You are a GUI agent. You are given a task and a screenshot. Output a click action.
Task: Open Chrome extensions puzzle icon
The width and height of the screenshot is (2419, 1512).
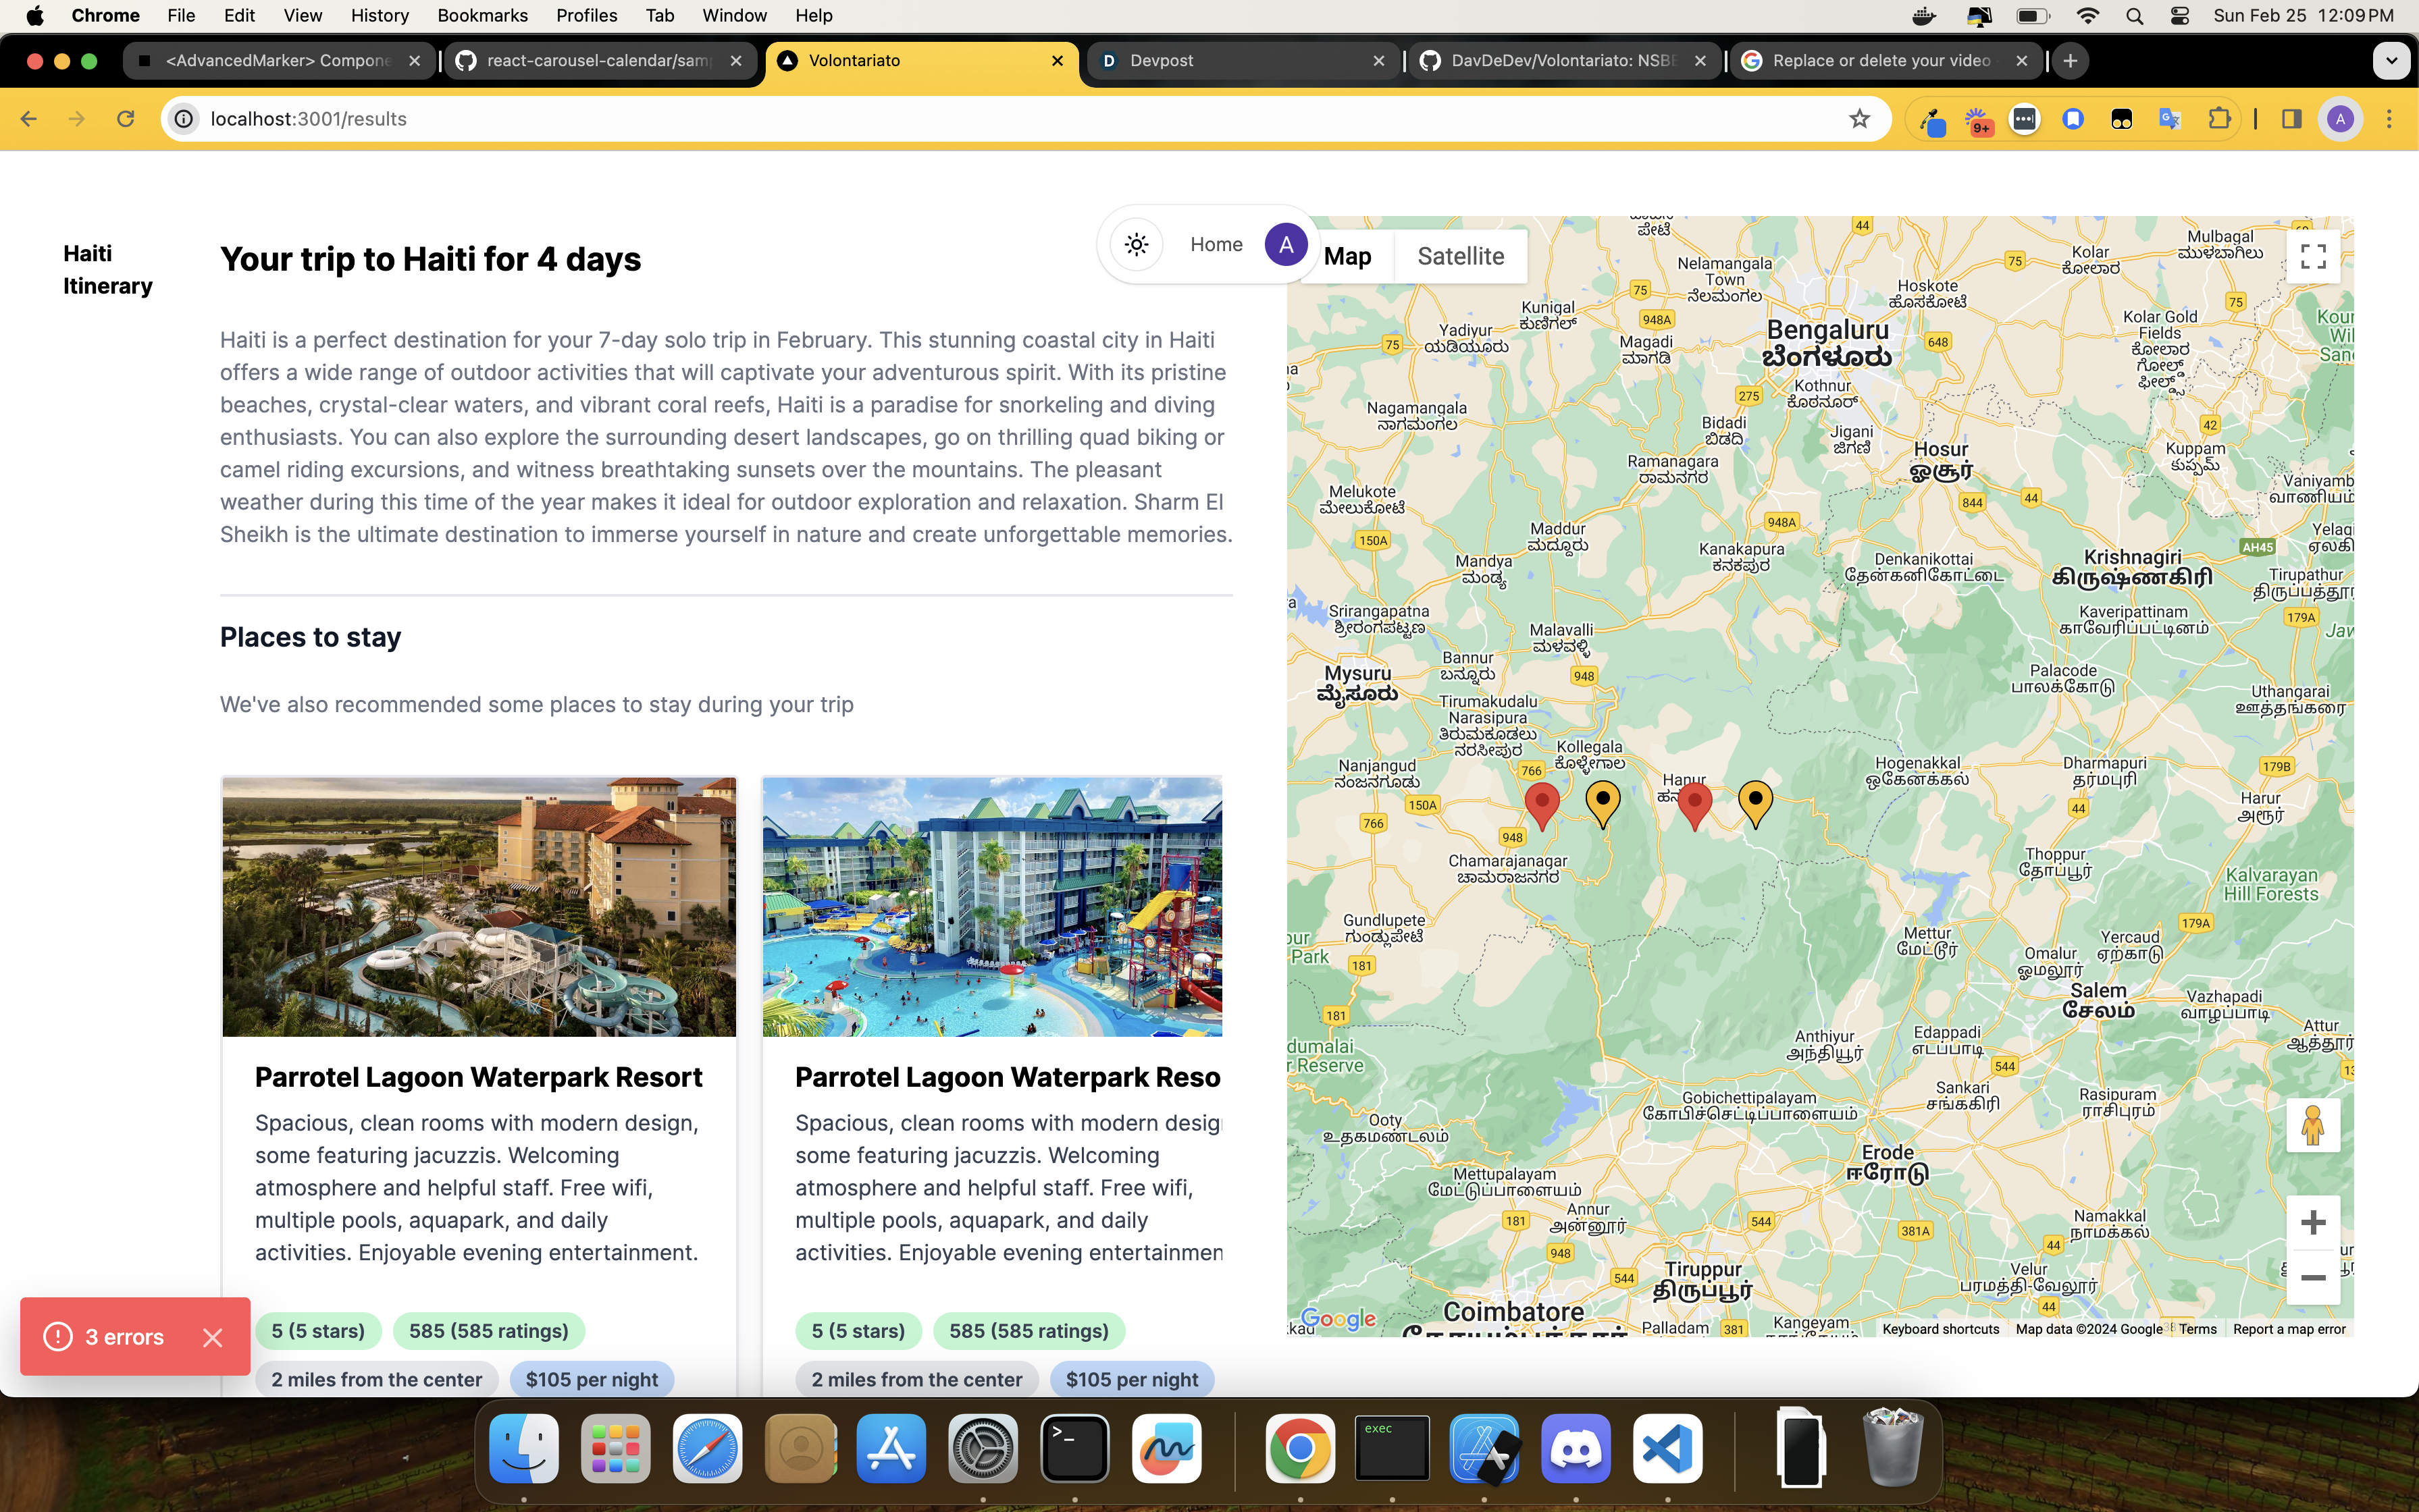coord(2219,119)
